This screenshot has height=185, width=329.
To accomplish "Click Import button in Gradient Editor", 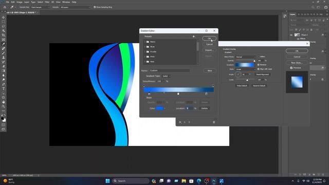I will pos(209,50).
